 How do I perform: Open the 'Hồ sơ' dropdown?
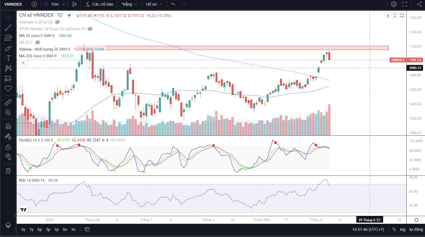tap(154, 4)
